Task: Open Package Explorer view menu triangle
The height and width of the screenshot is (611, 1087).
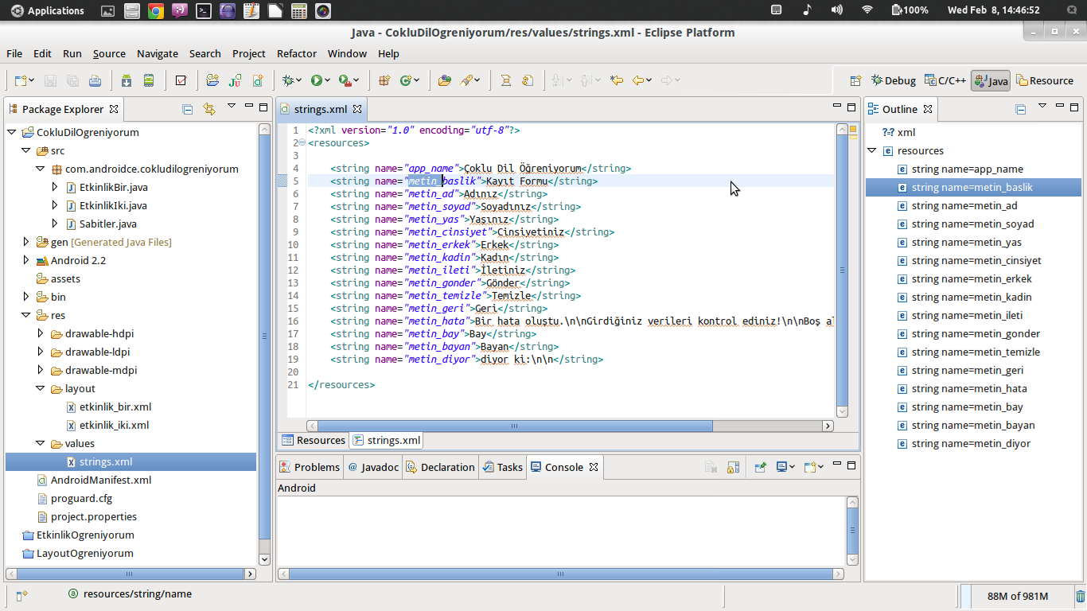Action: point(232,106)
